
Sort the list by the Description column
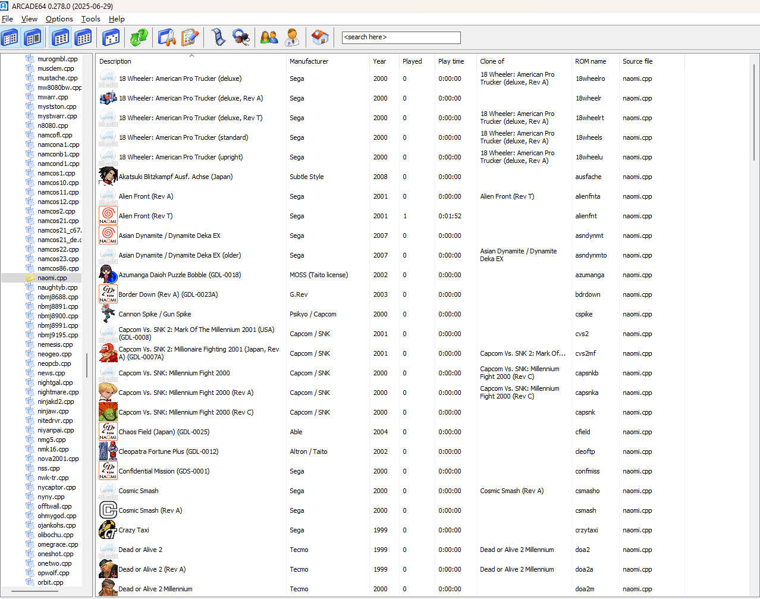tap(191, 61)
